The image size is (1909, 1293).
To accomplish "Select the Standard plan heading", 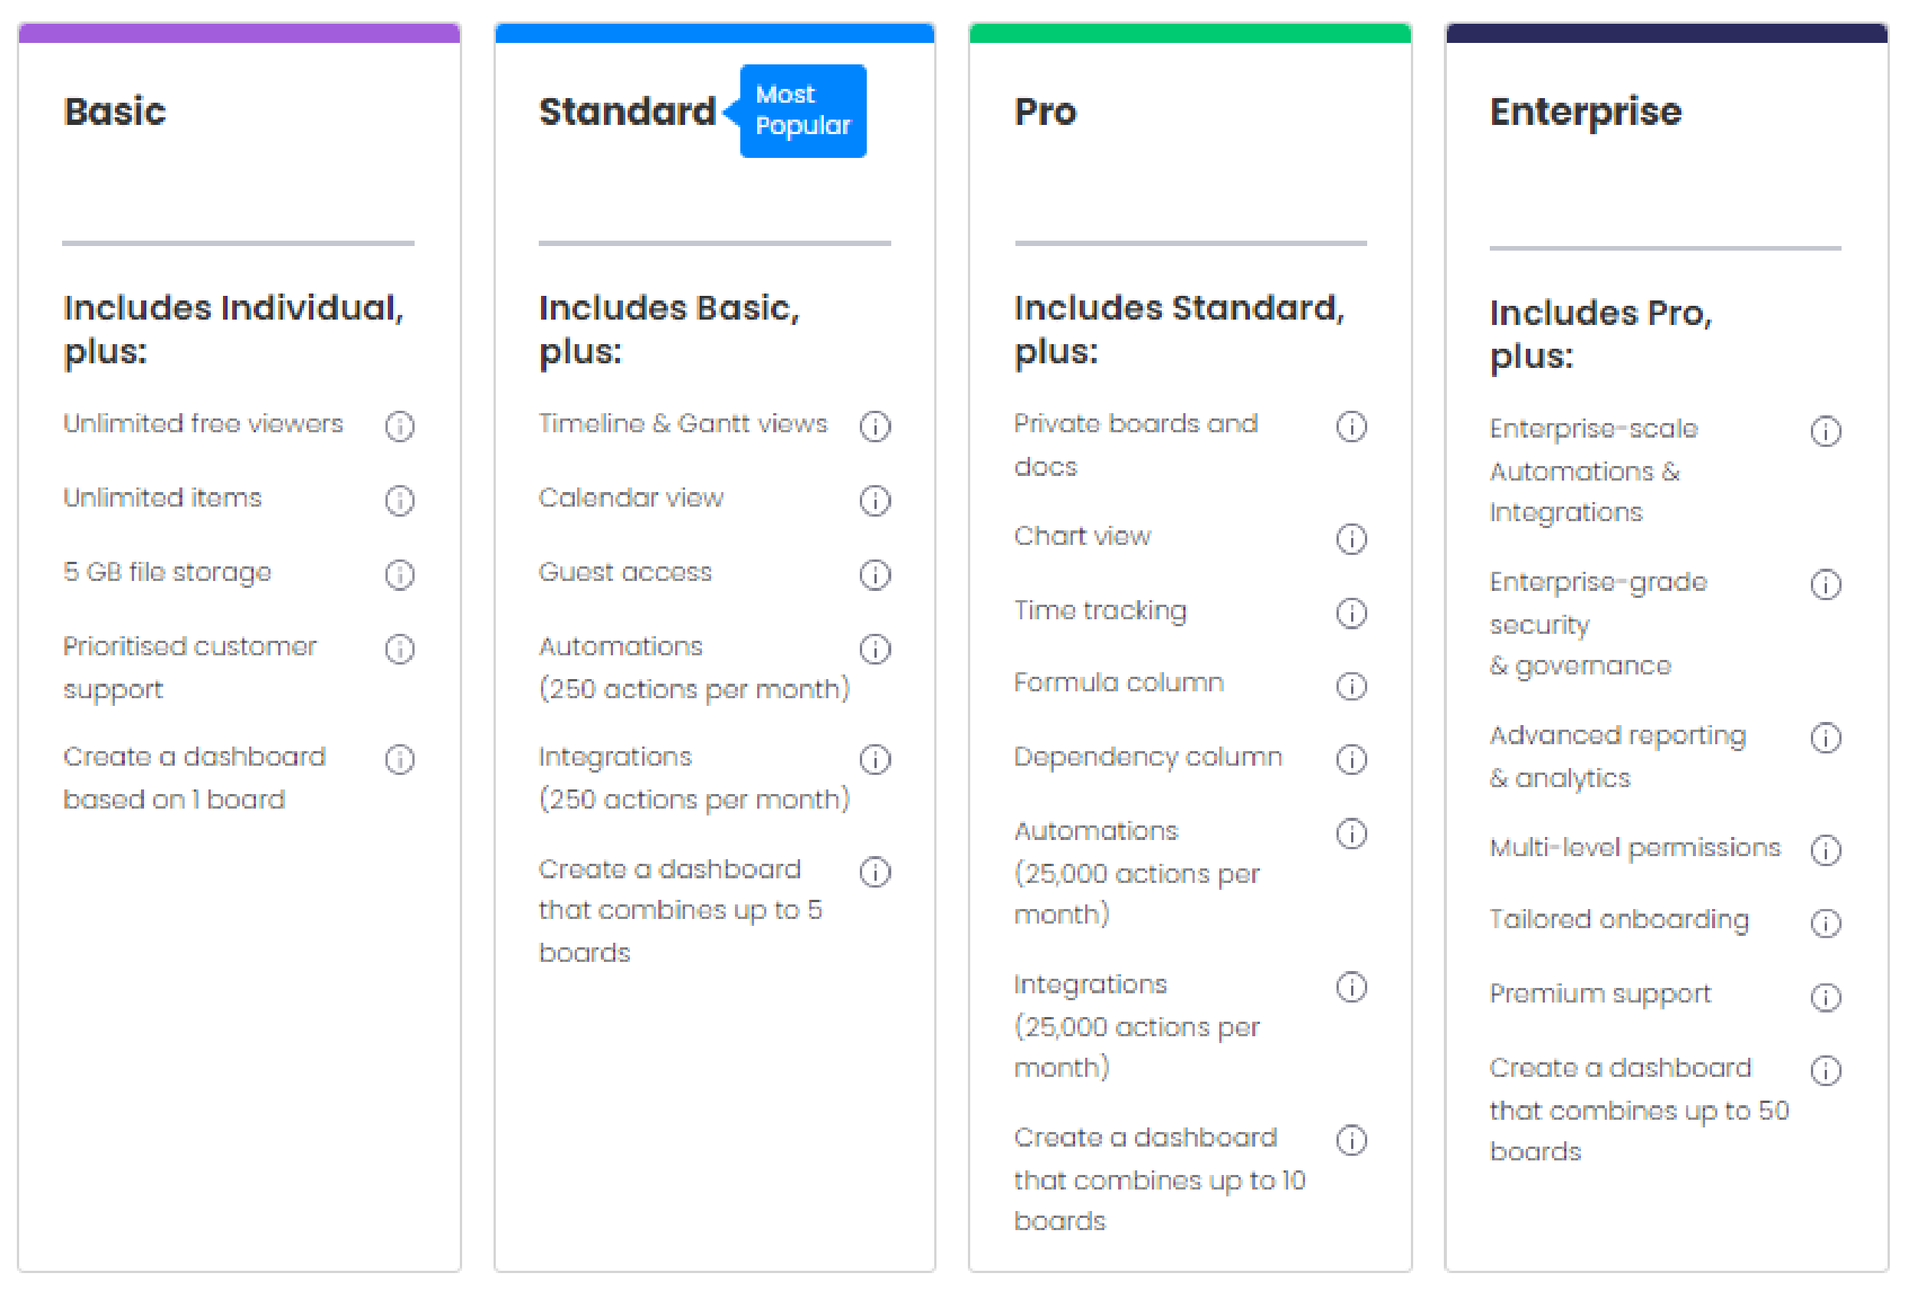I will tap(628, 111).
